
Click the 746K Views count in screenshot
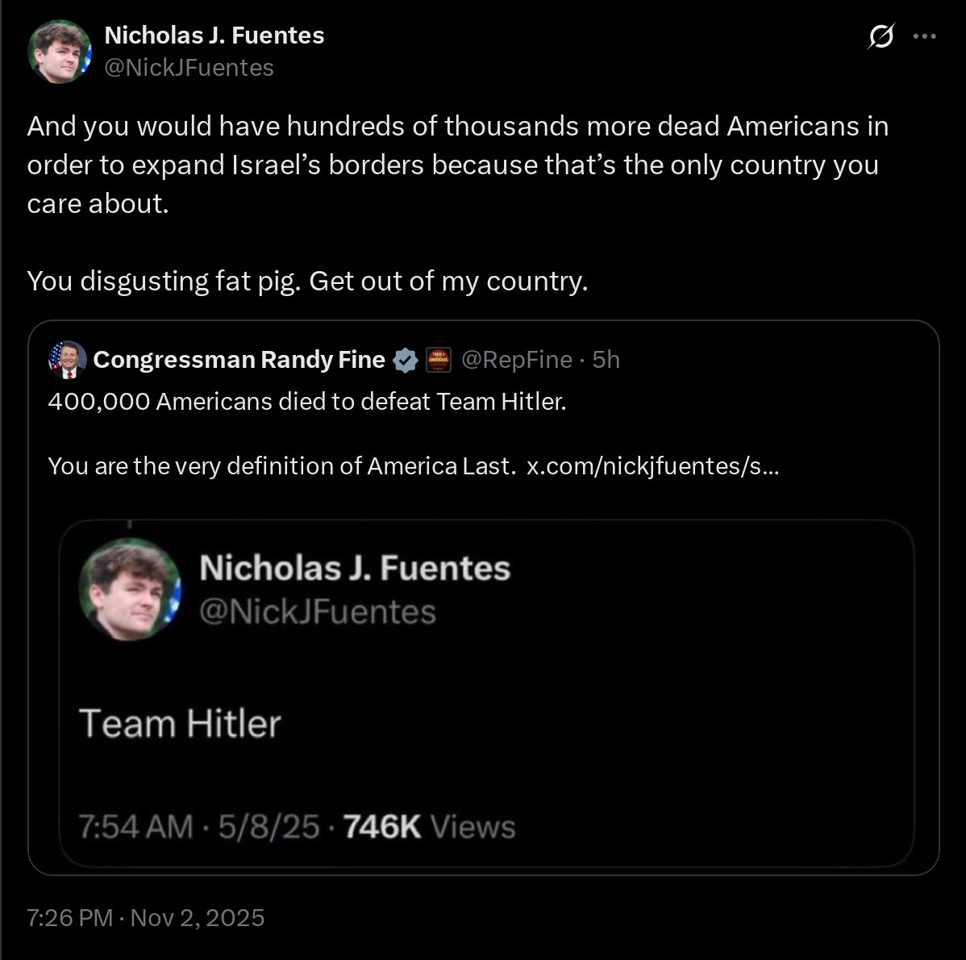[429, 827]
